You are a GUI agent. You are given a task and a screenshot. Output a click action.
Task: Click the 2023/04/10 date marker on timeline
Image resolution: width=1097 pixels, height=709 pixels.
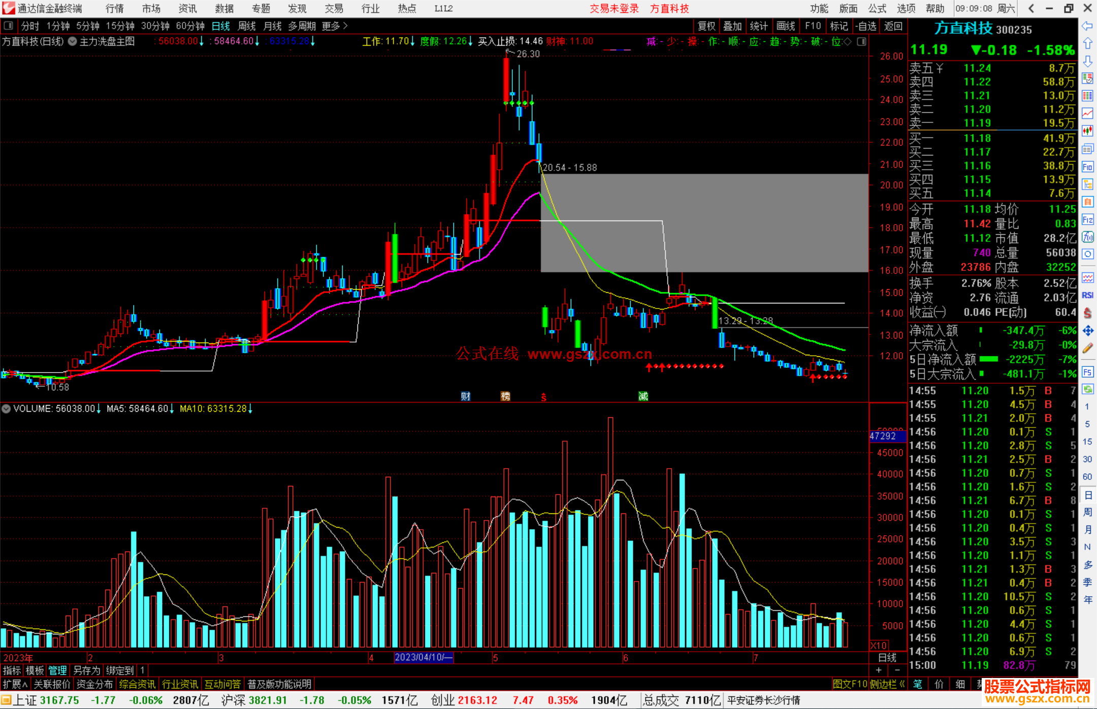pyautogui.click(x=423, y=657)
